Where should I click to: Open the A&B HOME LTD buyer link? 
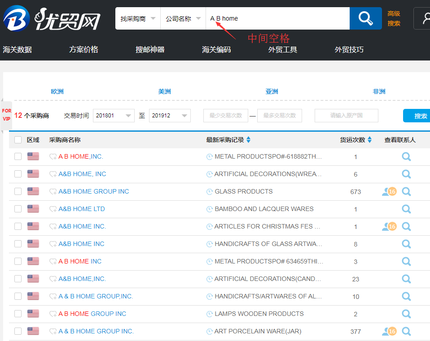82,209
